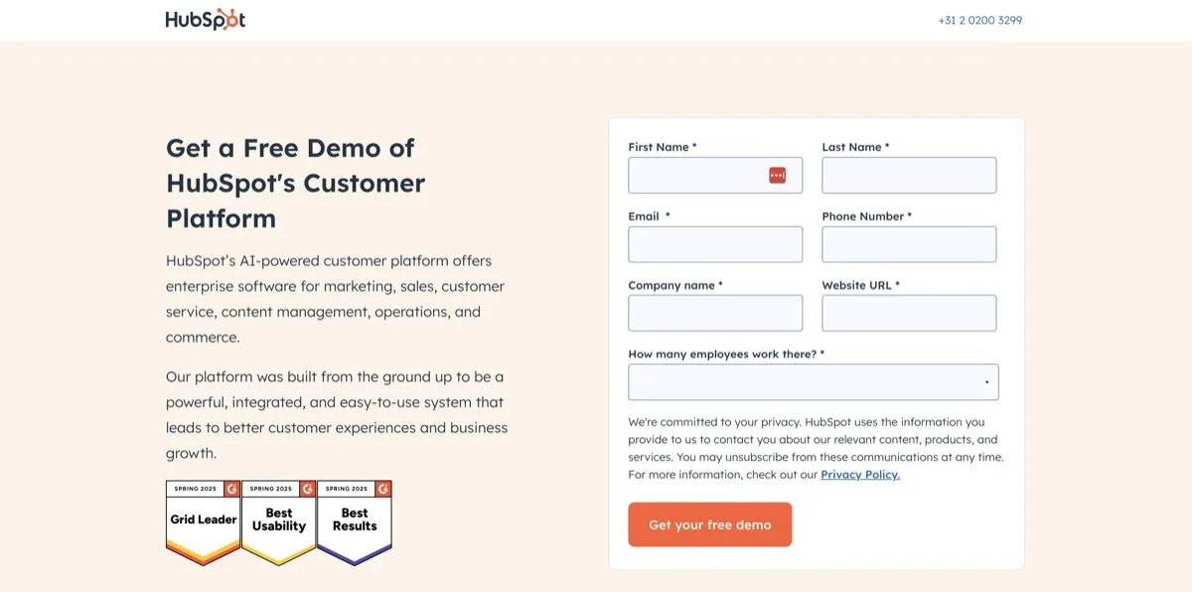This screenshot has height=592, width=1192.
Task: Click inside the Website URL input field
Action: pyautogui.click(x=908, y=312)
